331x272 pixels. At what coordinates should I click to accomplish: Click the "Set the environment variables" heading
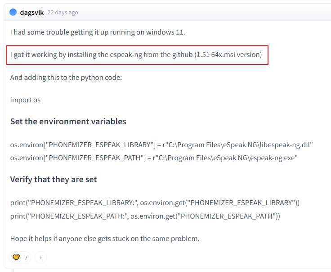[68, 122]
